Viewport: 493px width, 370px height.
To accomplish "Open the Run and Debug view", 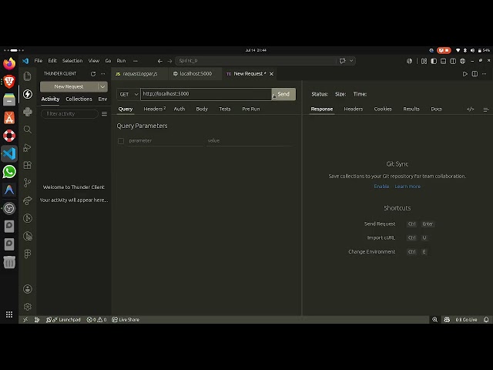I will click(x=28, y=147).
